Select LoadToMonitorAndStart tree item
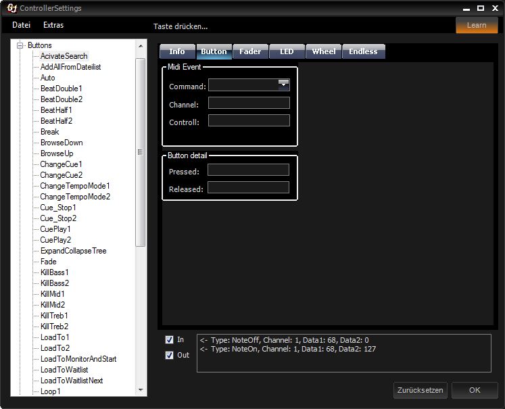Viewport: 505px width, 409px height. [x=78, y=359]
